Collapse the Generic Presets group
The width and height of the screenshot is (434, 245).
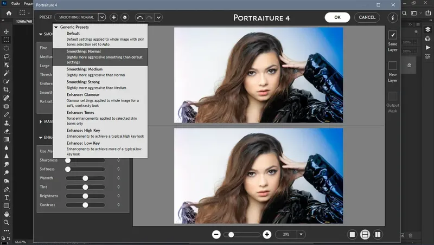[x=56, y=27]
